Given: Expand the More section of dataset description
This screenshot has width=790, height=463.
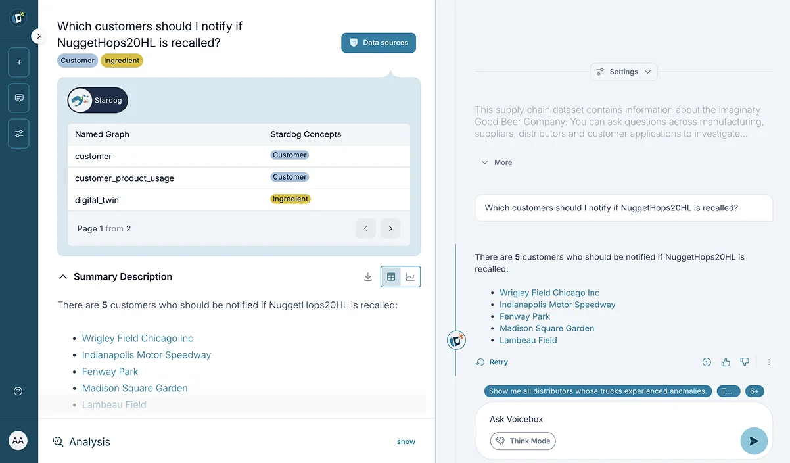Looking at the screenshot, I should (x=497, y=162).
